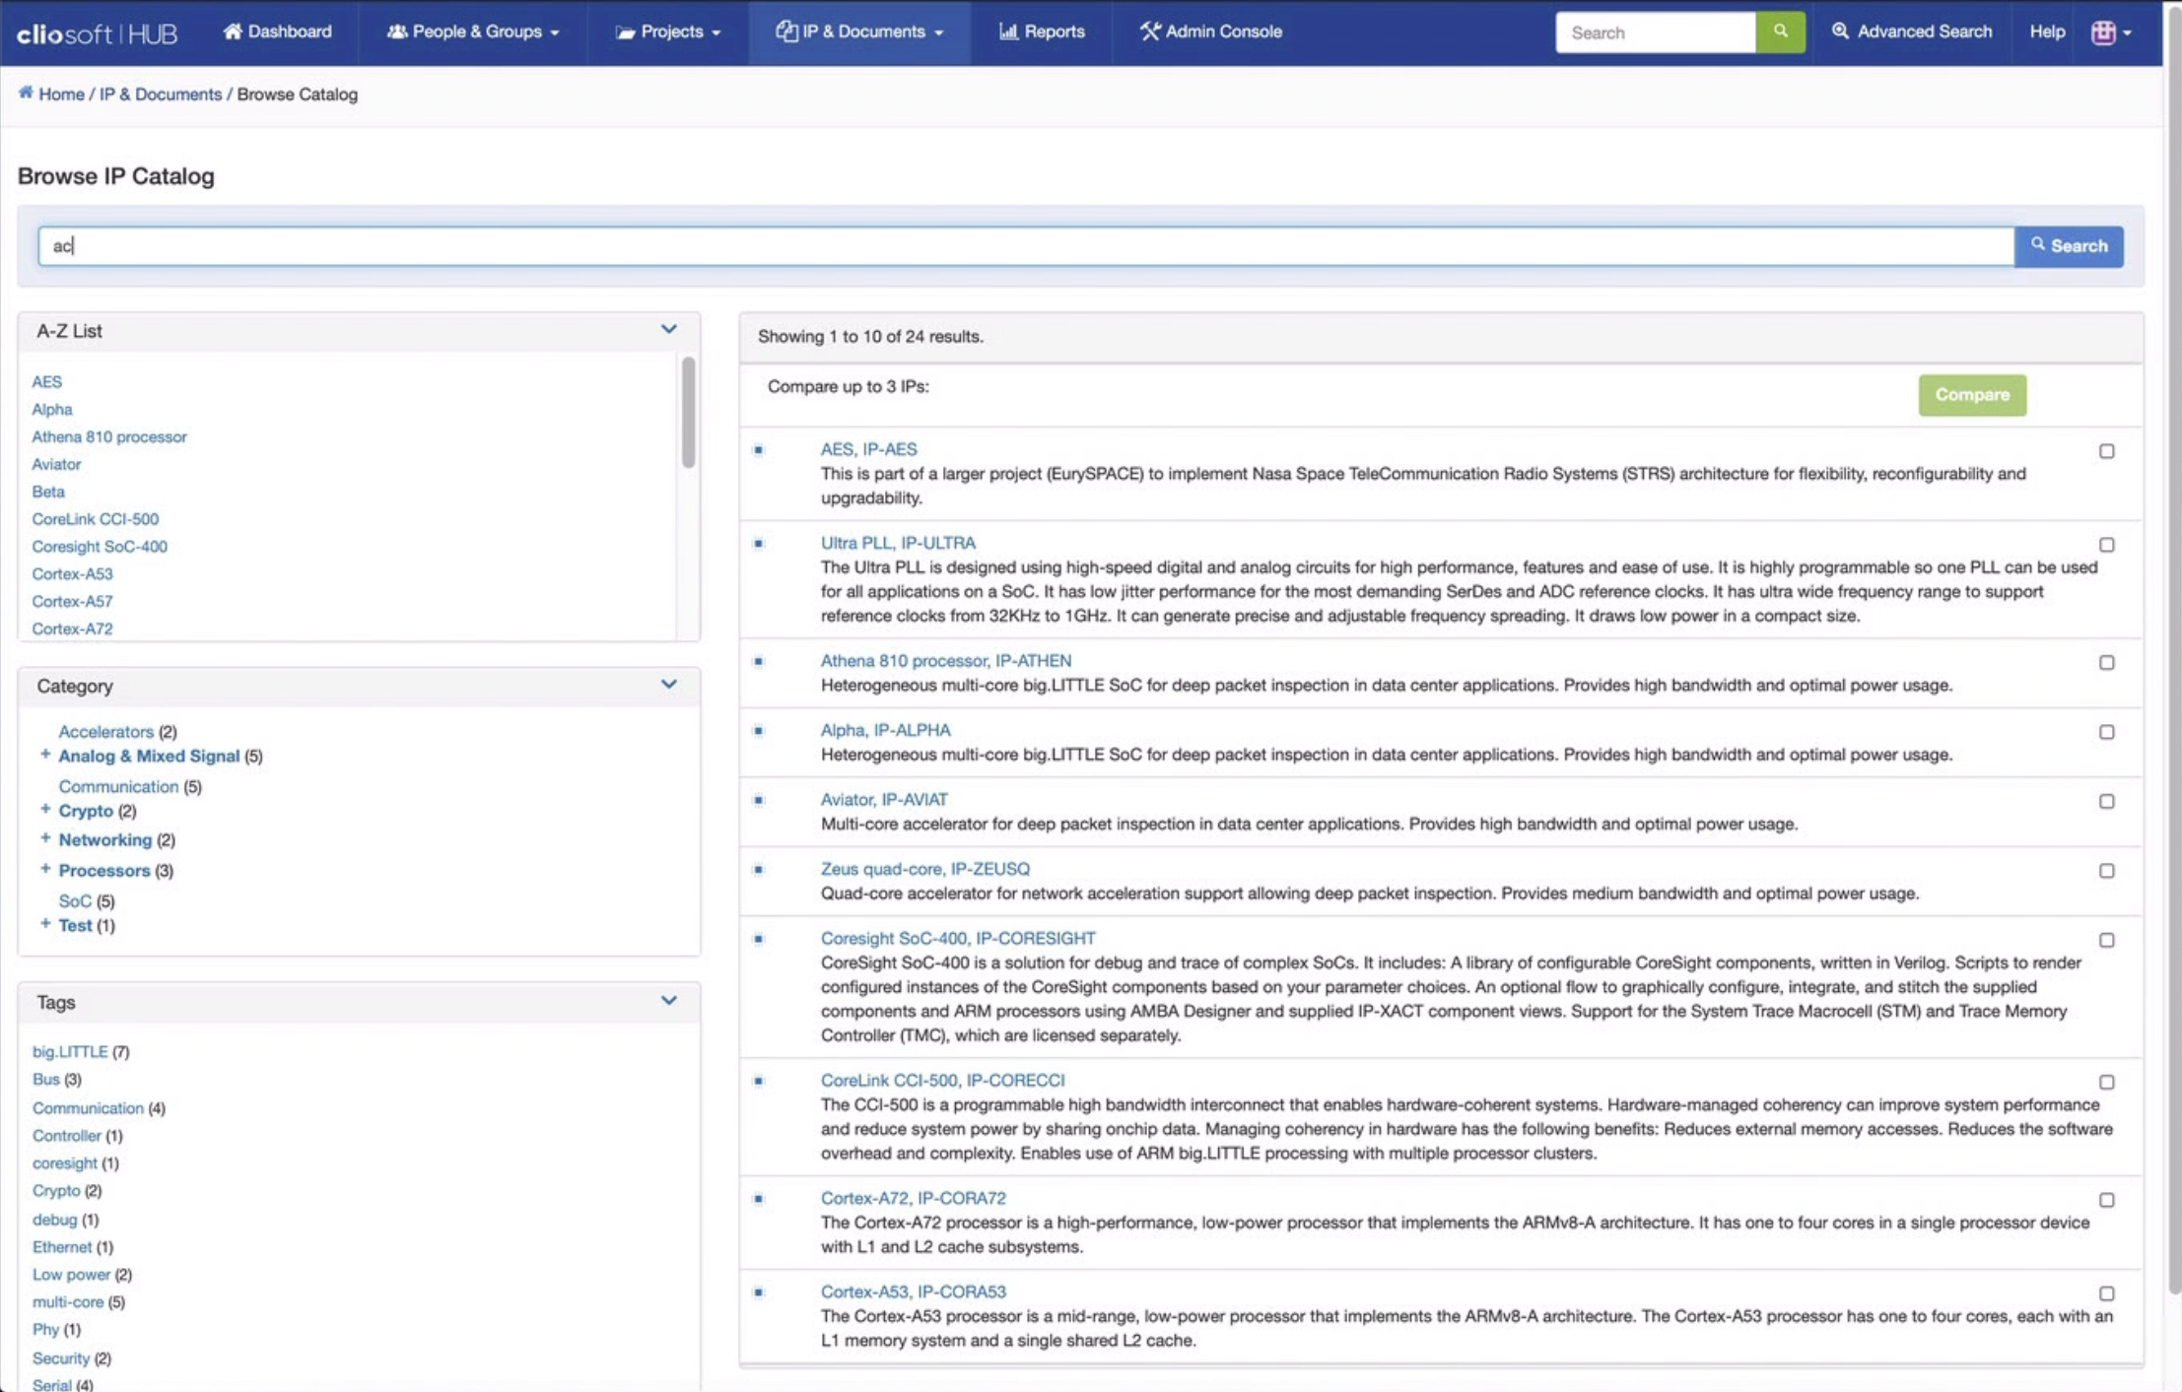Check the Cortex-A53 compare checkbox
The width and height of the screenshot is (2182, 1392).
(2106, 1294)
